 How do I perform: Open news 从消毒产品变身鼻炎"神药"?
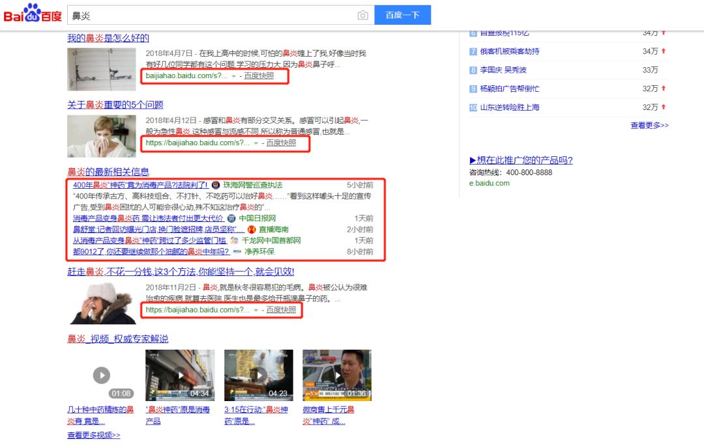click(x=149, y=241)
